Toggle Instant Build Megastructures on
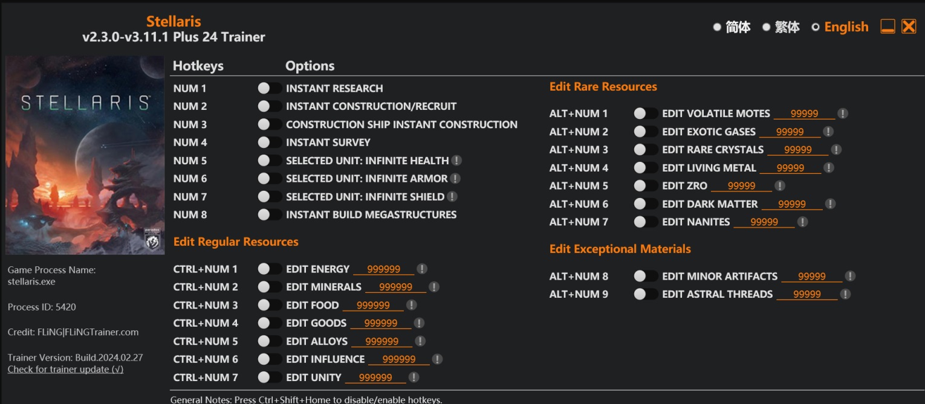This screenshot has height=404, width=925. coord(269,215)
